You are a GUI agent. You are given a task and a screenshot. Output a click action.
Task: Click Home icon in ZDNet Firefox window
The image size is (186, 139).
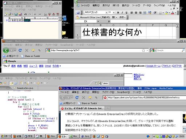(x=90, y=97)
